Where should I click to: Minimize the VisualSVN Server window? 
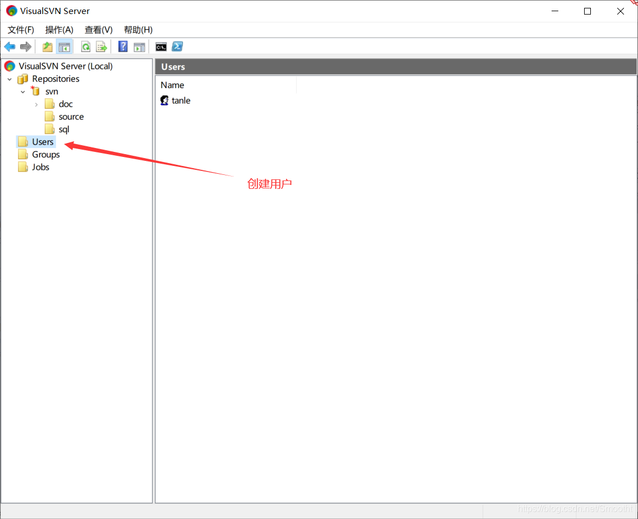pos(555,11)
